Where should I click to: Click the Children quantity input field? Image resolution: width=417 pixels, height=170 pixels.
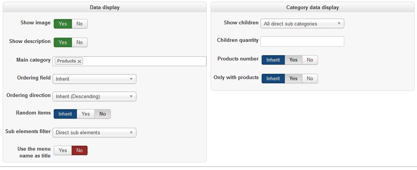302,41
